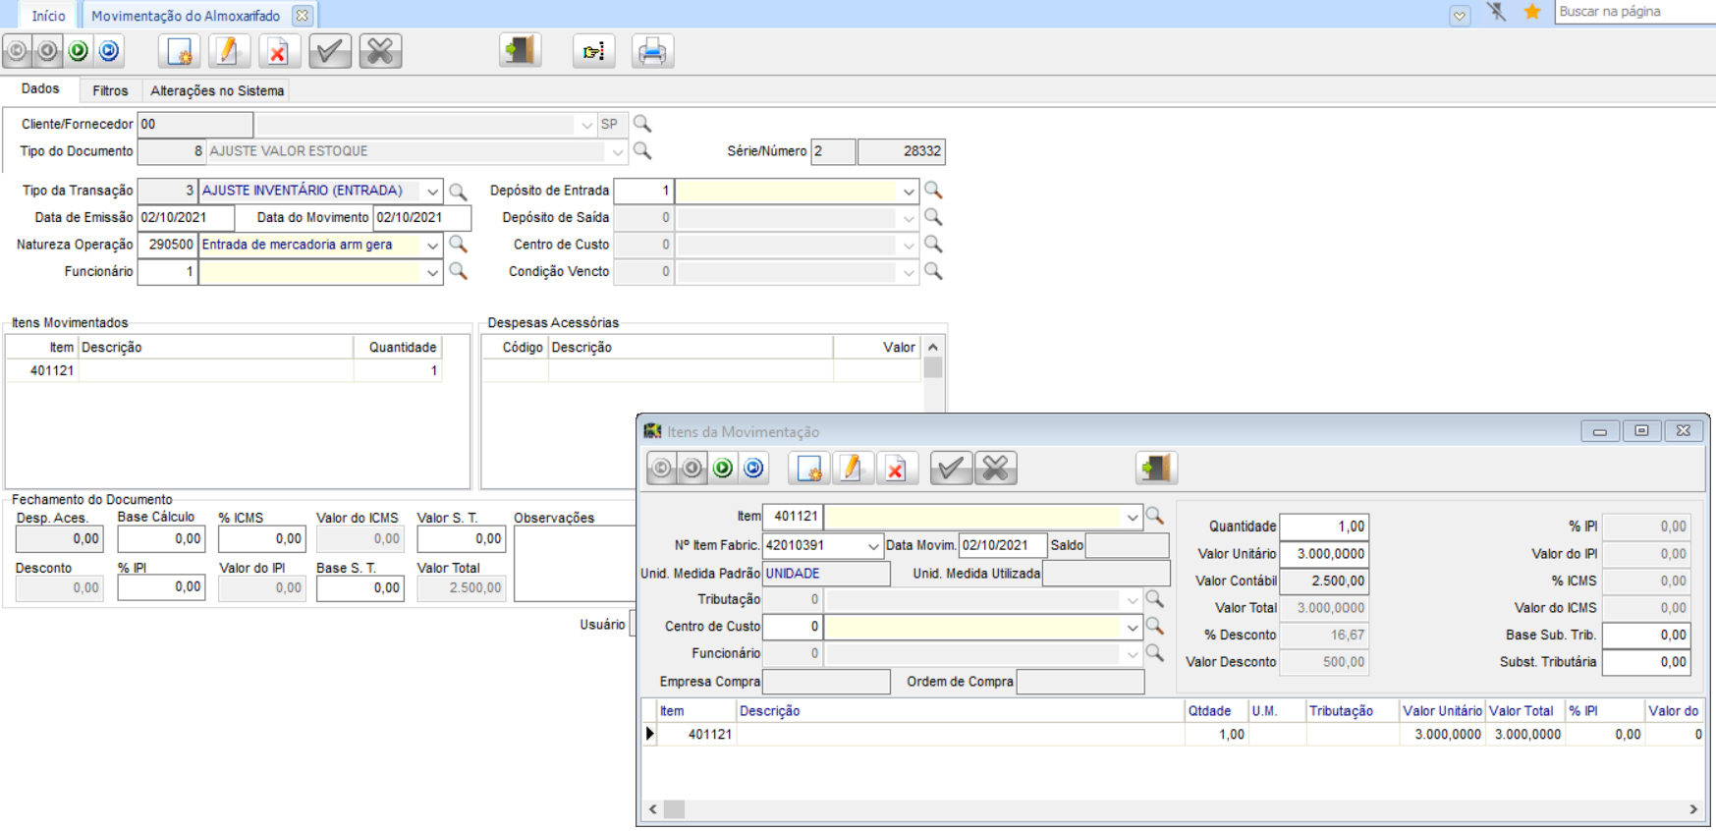This screenshot has height=831, width=1716.
Task: Click the exit door icon in main toolbar
Action: 520,51
